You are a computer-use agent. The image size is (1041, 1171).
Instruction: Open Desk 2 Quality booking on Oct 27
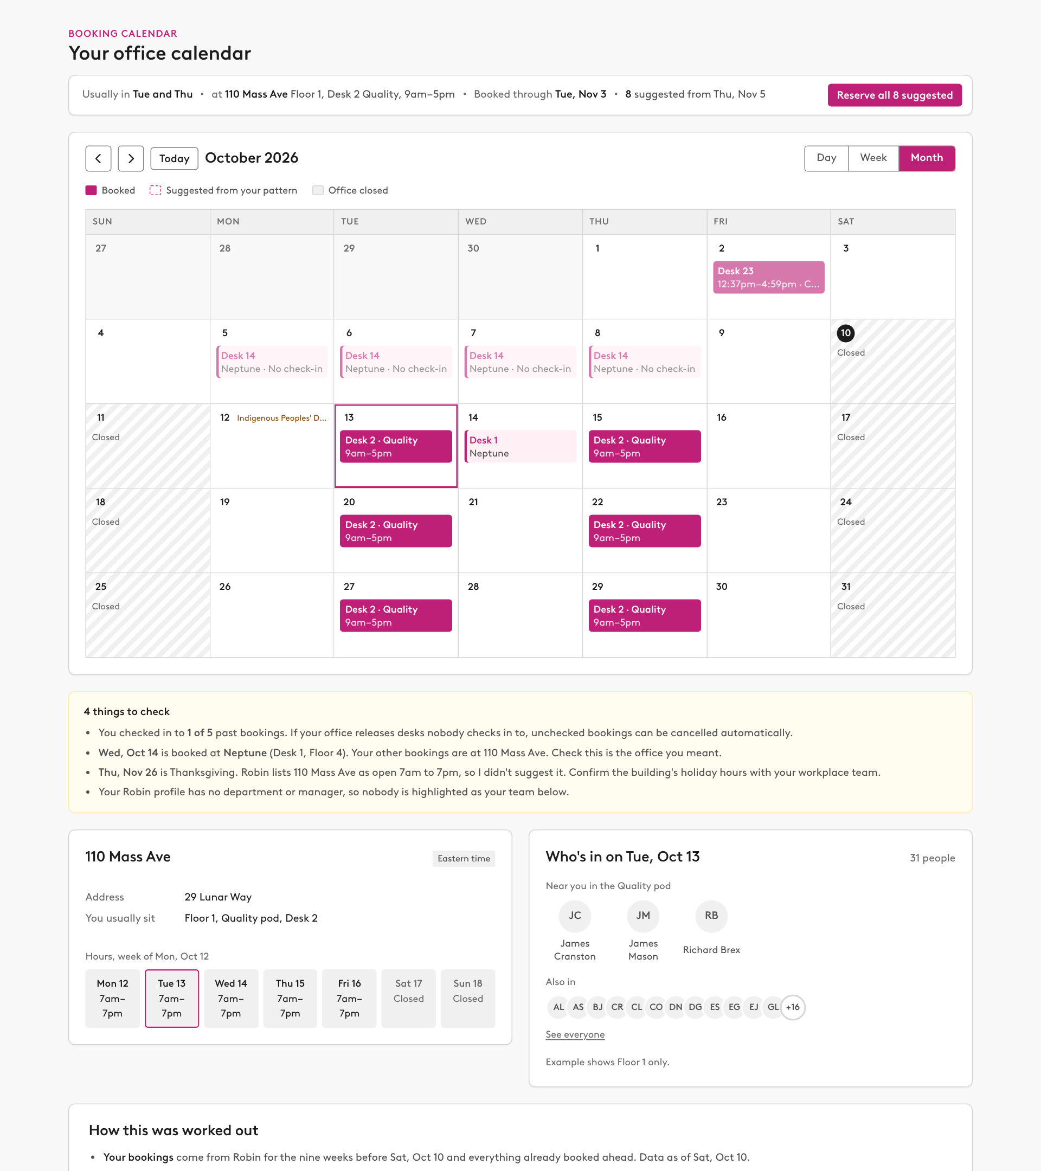point(396,616)
